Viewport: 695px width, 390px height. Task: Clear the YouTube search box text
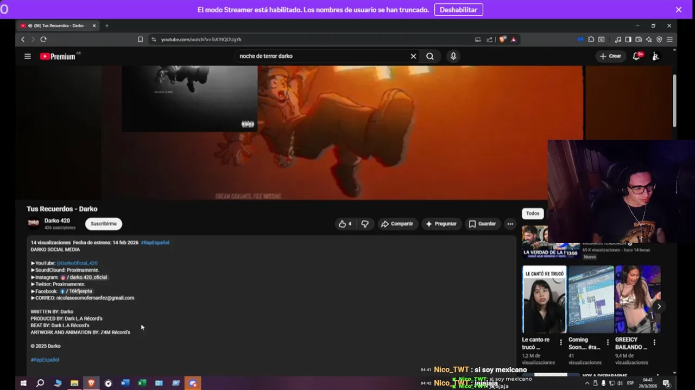click(x=413, y=56)
